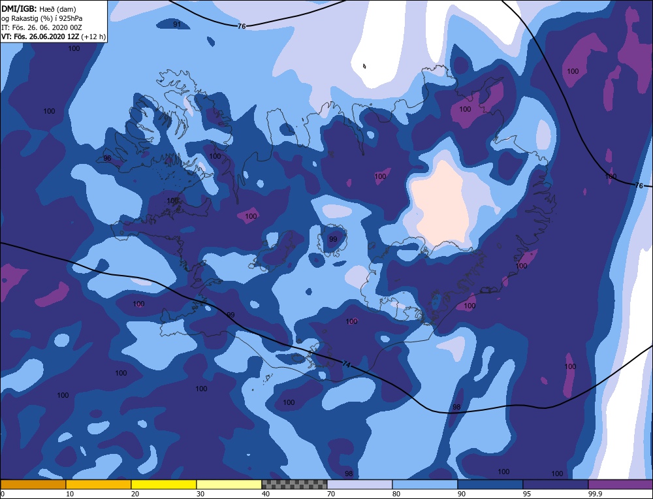Click the '99' label inside the central glacier outline

tap(333, 239)
